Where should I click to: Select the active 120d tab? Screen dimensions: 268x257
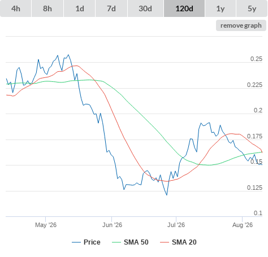184,8
